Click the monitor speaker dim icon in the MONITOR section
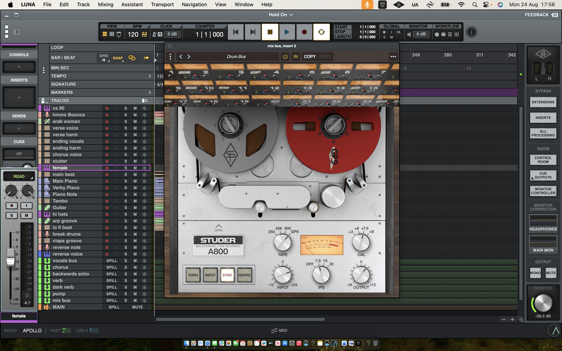This screenshot has width=562, height=351. coord(409,35)
